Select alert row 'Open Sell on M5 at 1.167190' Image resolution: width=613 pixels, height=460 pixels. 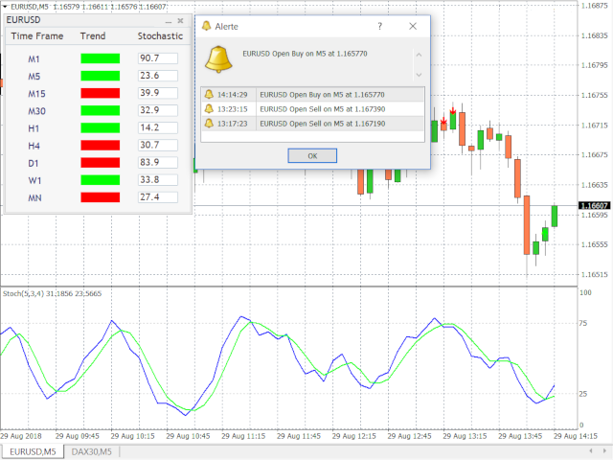[312, 124]
